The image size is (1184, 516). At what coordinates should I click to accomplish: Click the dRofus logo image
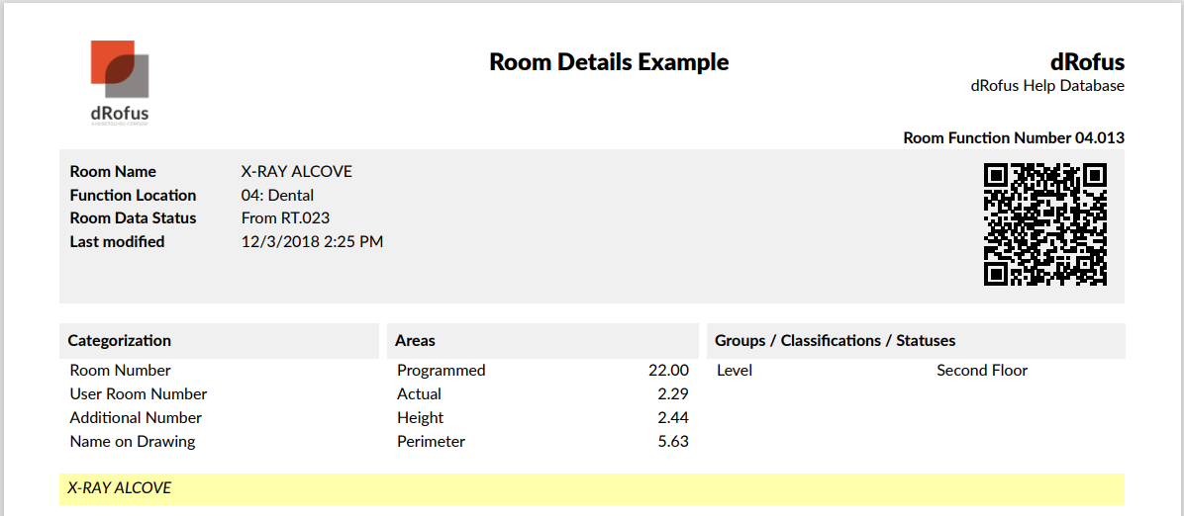coord(120,81)
